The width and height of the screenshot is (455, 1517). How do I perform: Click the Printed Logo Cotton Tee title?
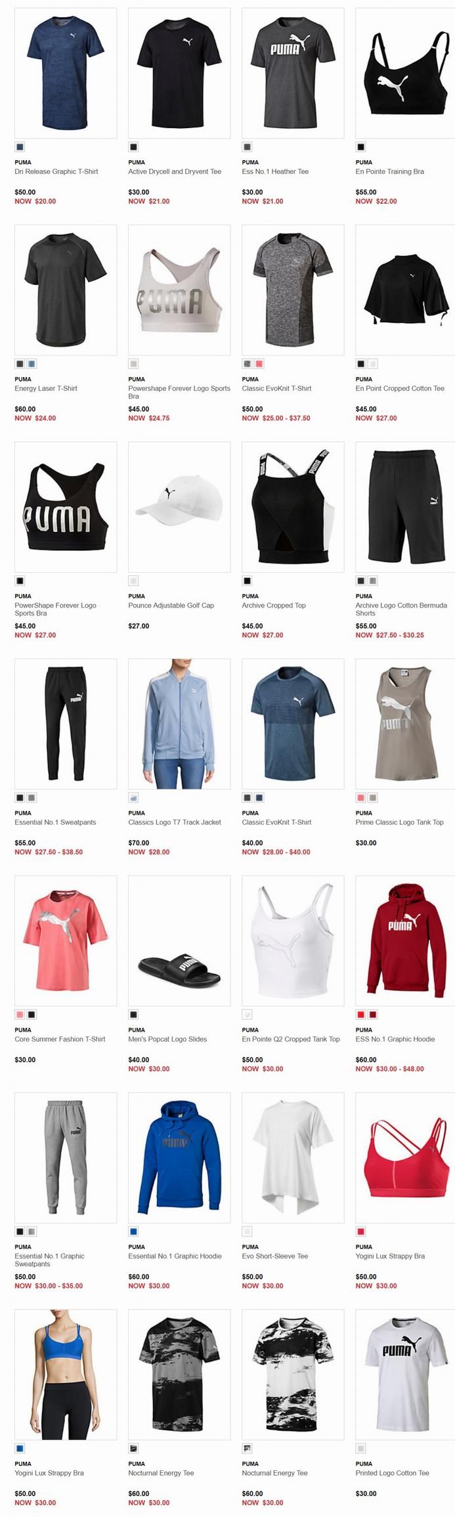click(393, 1473)
